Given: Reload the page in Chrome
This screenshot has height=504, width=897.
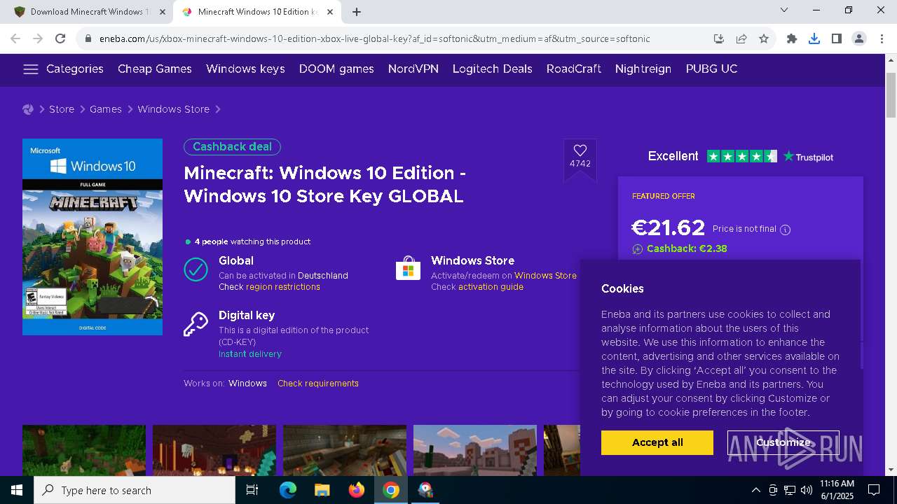Looking at the screenshot, I should [x=60, y=38].
